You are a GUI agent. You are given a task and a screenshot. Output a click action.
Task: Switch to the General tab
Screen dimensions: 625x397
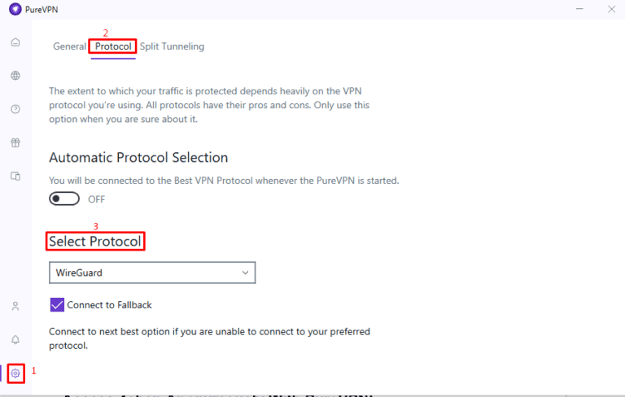[x=69, y=46]
